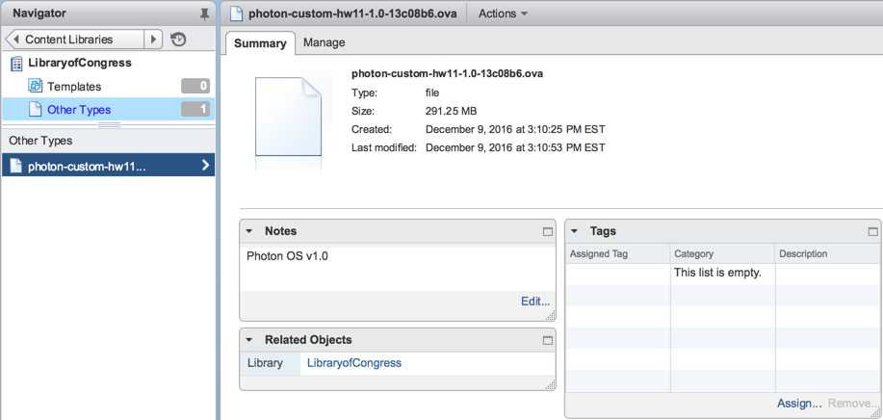The image size is (883, 420).
Task: Select the Templates tree item
Action: tap(74, 87)
